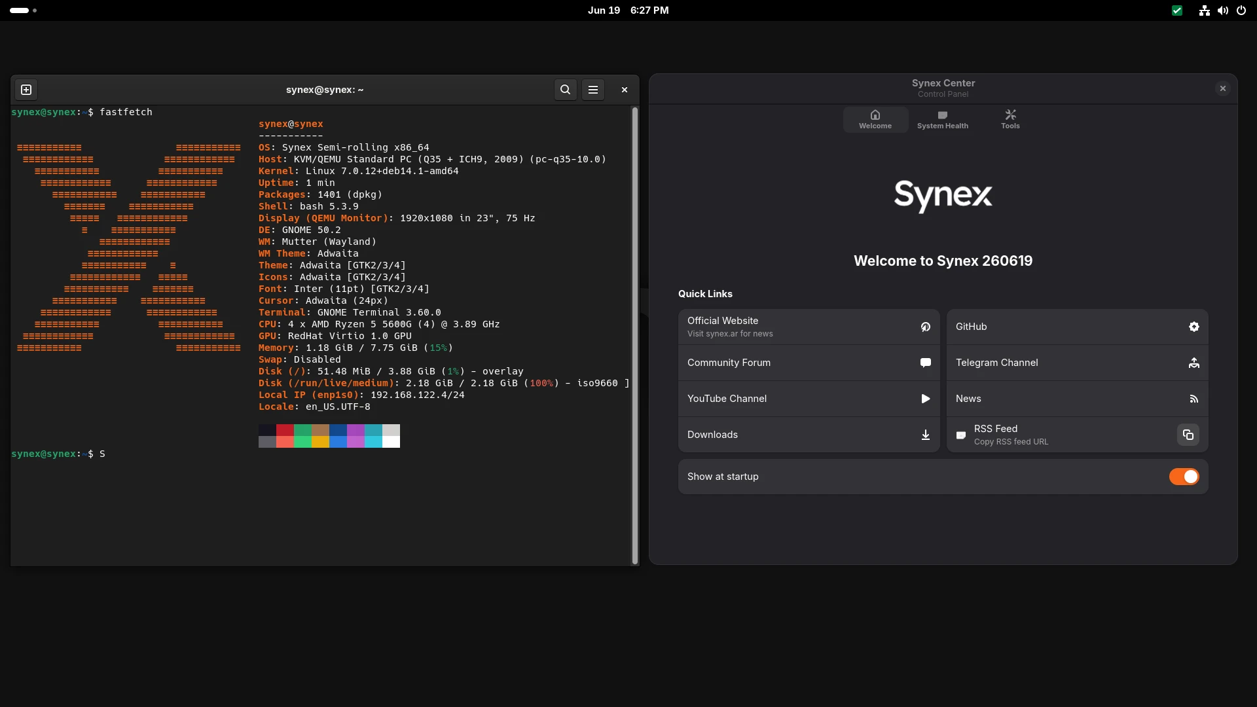Open a new tab in the terminal window
The width and height of the screenshot is (1257, 707).
pos(26,90)
